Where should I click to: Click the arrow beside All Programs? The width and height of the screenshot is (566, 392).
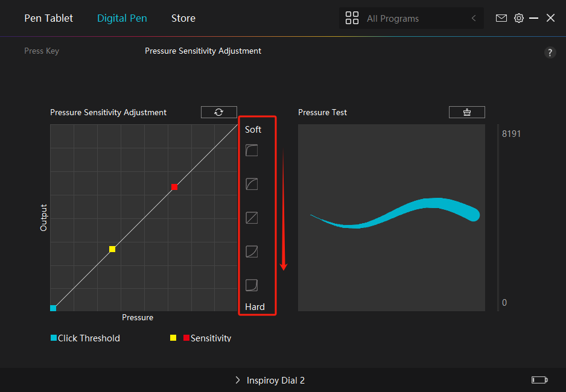pos(474,18)
